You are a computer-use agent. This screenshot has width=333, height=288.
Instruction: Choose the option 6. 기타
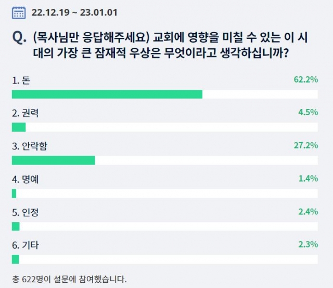(x=25, y=245)
